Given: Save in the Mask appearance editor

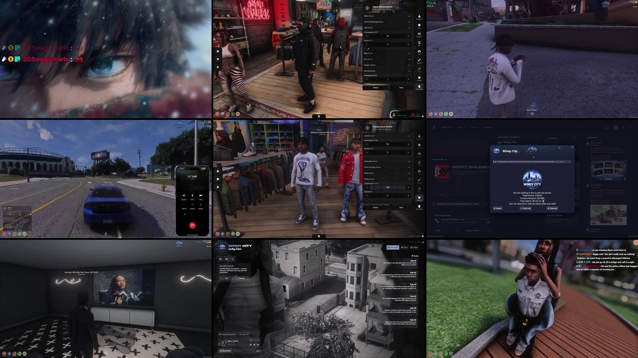Looking at the screenshot, I should 401,88.
